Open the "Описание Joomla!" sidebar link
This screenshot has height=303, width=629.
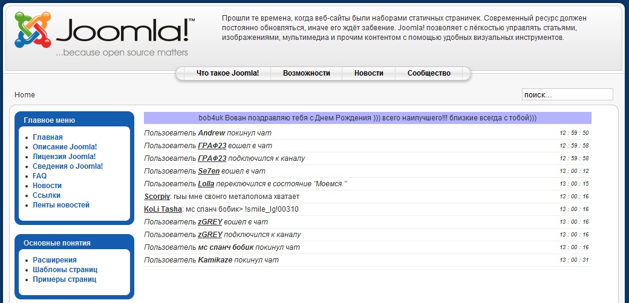(65, 147)
